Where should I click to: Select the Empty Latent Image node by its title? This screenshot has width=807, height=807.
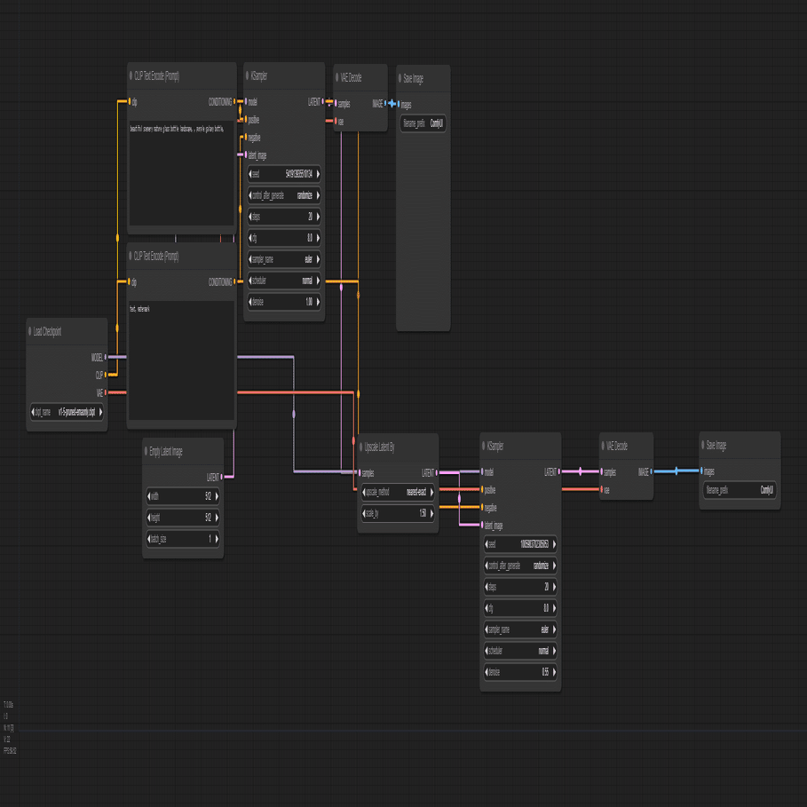(166, 451)
